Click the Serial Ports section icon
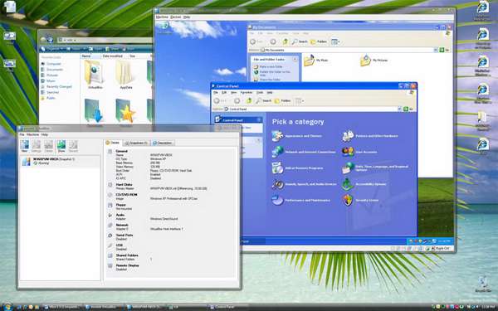 coord(110,236)
